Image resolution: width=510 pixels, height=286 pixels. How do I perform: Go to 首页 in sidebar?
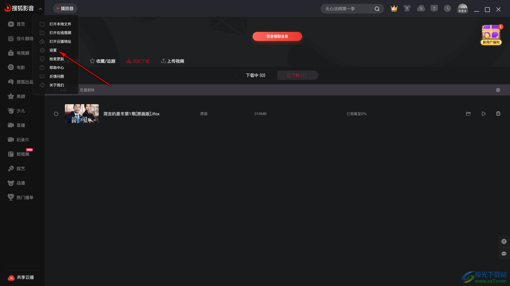click(17, 24)
